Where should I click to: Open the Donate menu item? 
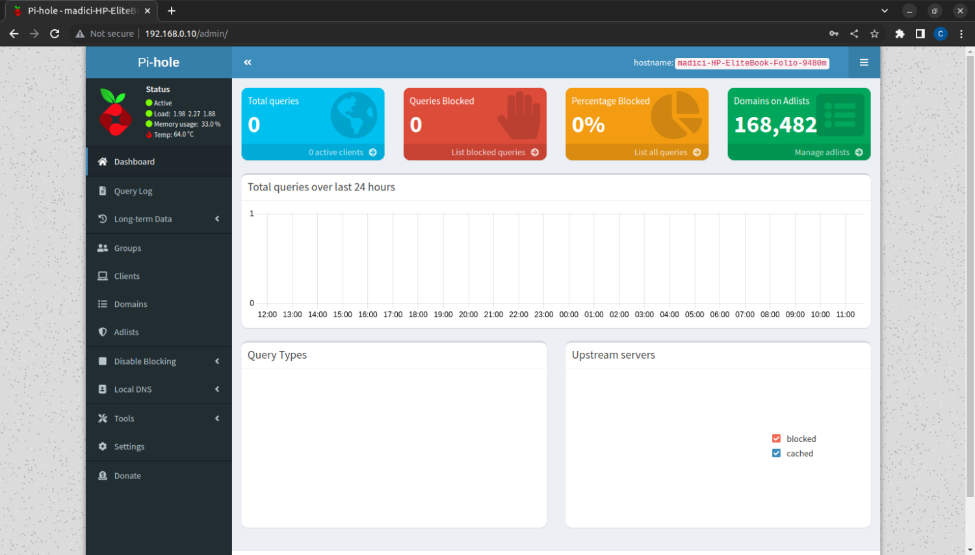point(159,476)
